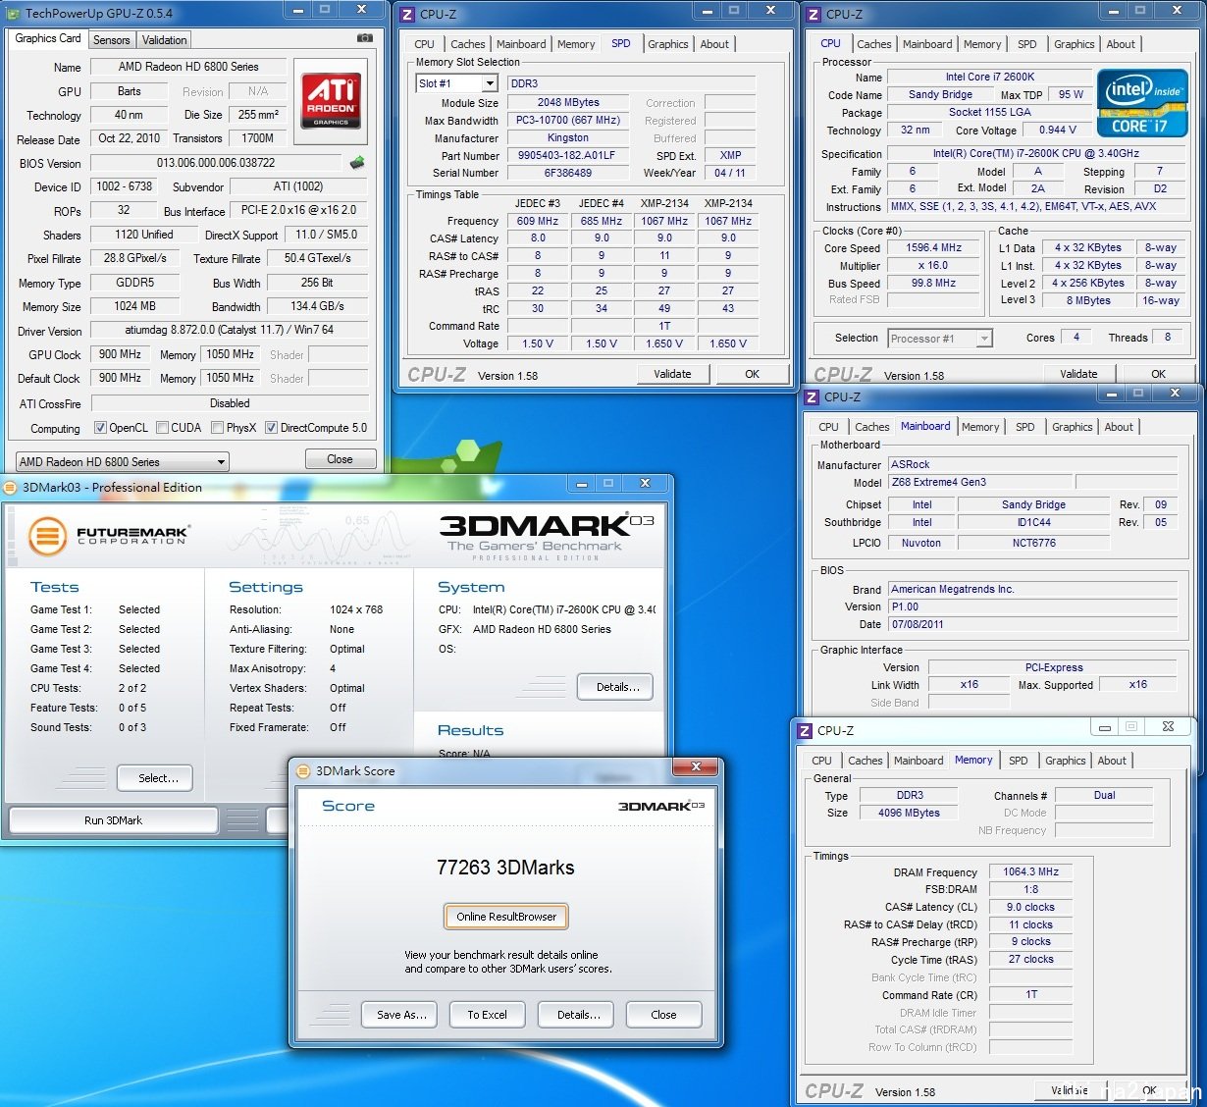Click the ATI Radeon logo in GPU-Z

coord(332,102)
